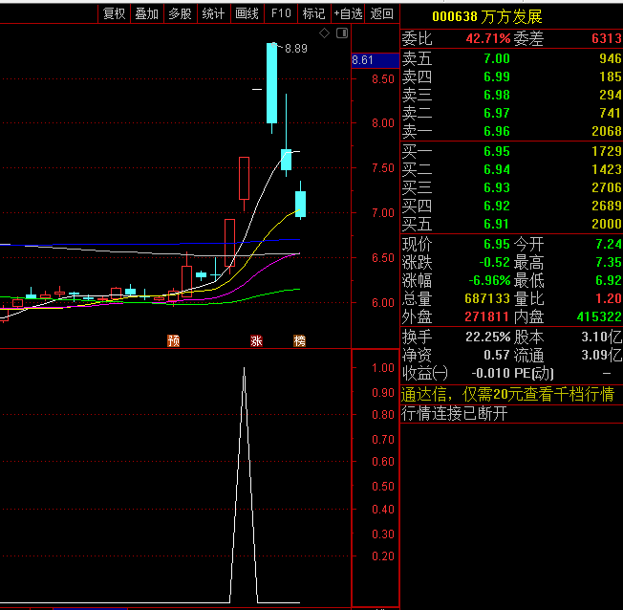Screen dimensions: 623x610
Task: Click the 收益(一) value -0.010
Action: click(x=491, y=374)
